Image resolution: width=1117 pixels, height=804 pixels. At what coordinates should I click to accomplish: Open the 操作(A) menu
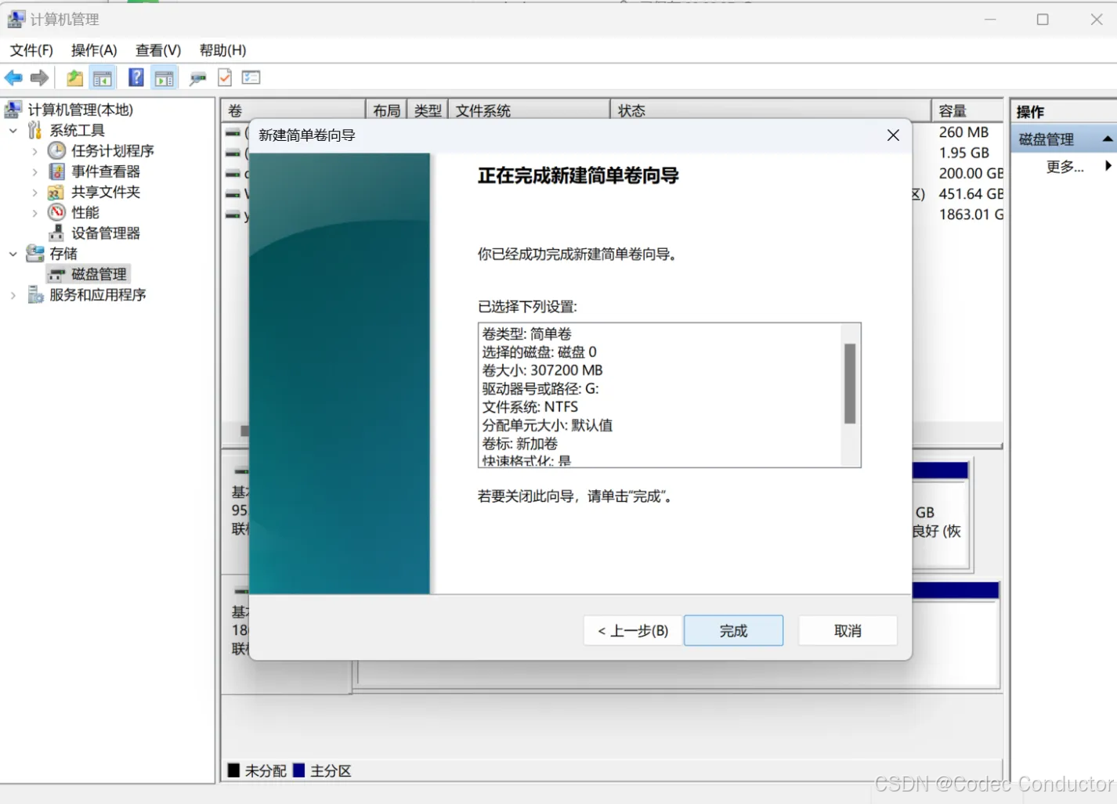[x=94, y=50]
